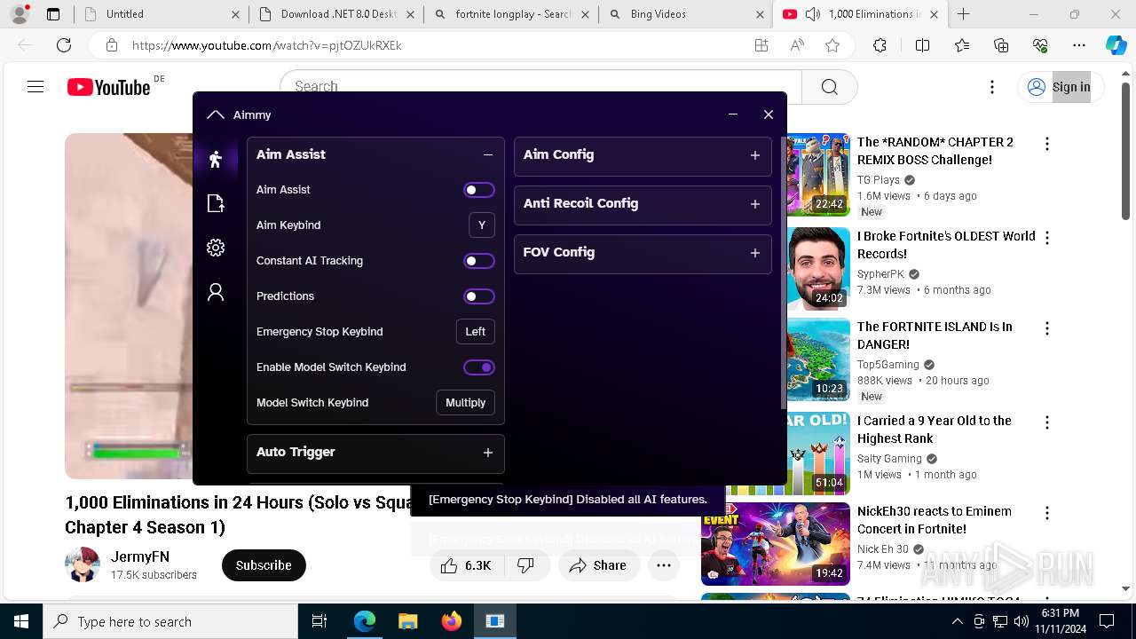Change the Aim Keybind Y button
This screenshot has height=639, width=1136.
coord(481,225)
